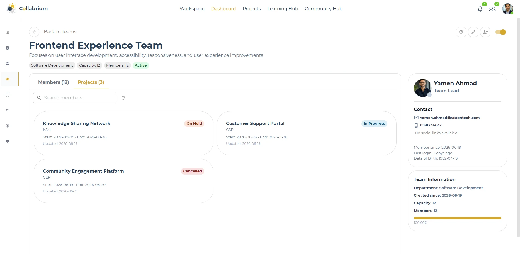This screenshot has width=520, height=254.
Task: Click the Capacity: 12 chip
Action: click(89, 65)
